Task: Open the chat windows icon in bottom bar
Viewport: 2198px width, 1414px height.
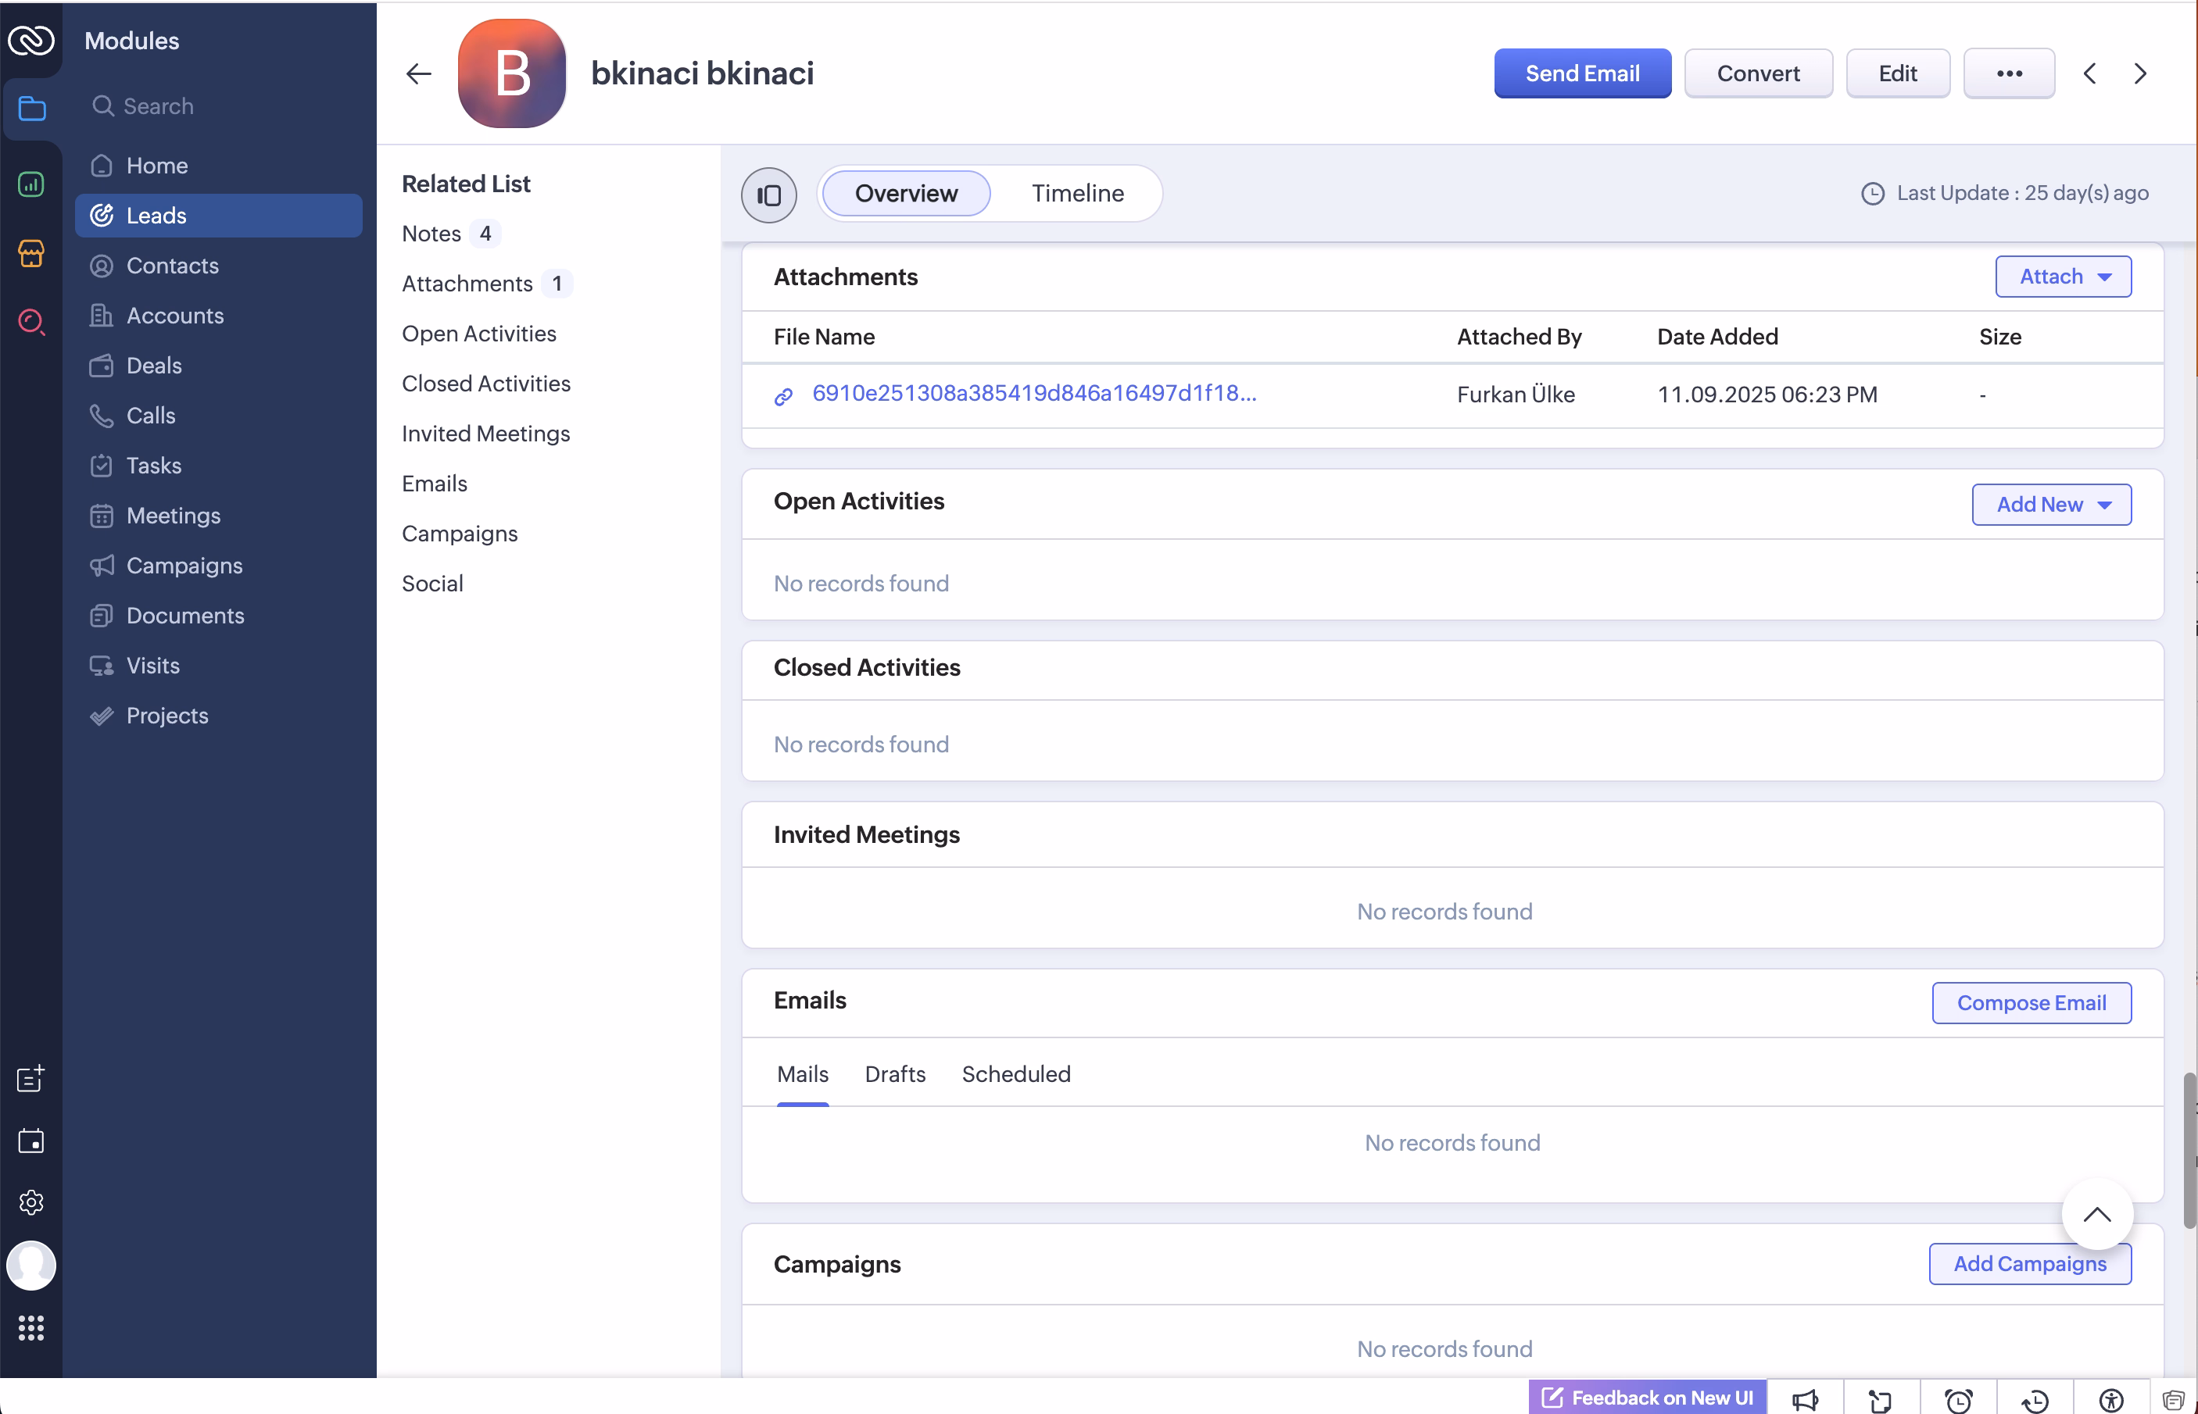Action: point(2173,1399)
